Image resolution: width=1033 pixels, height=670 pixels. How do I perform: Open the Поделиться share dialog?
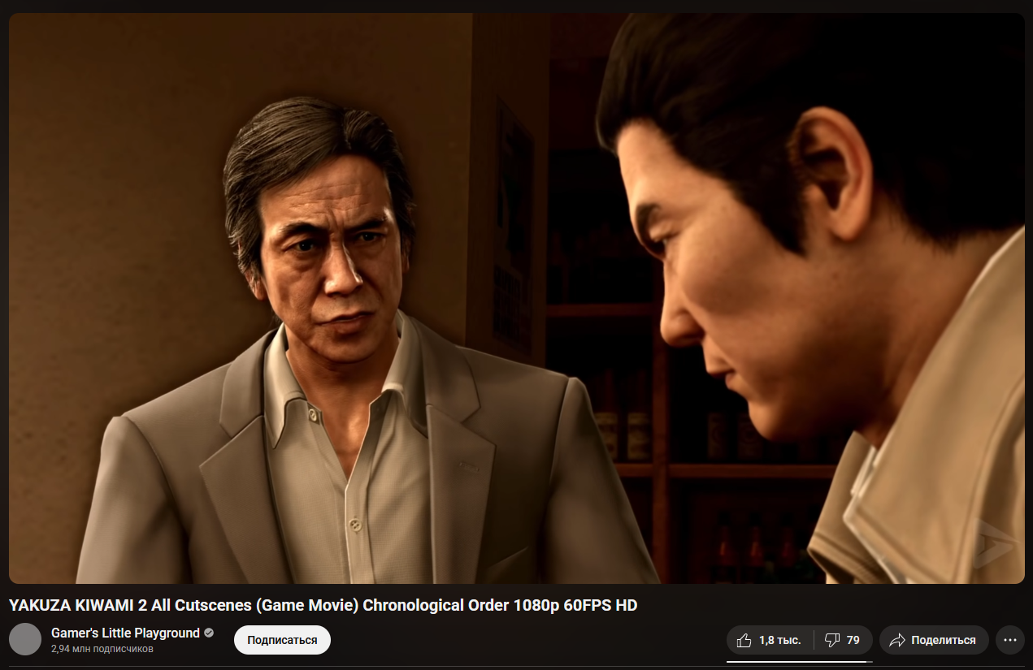pyautogui.click(x=934, y=640)
